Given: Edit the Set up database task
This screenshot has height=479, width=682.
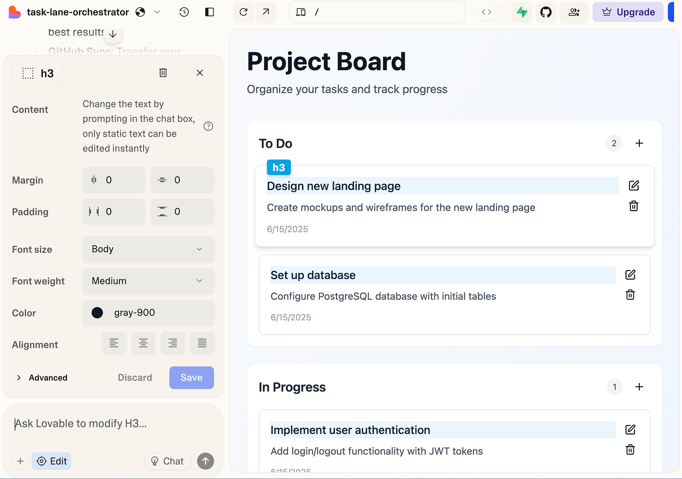Looking at the screenshot, I should click(x=630, y=274).
